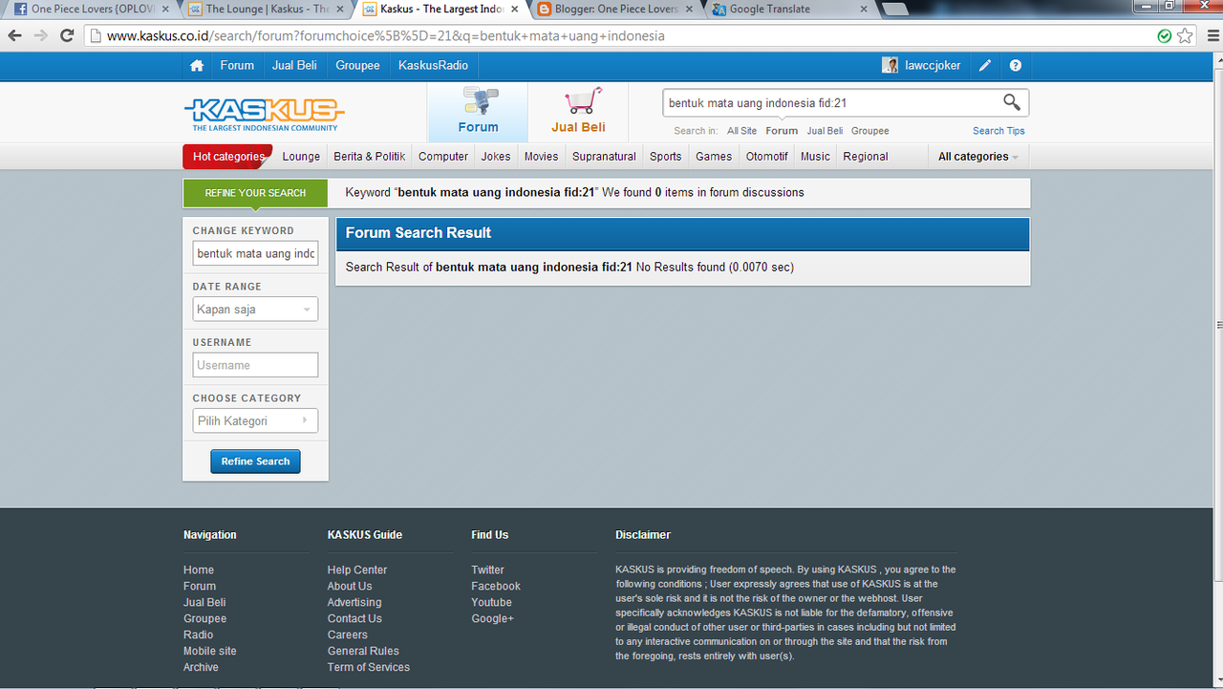Search in All Site option
The image size is (1223, 689).
click(741, 131)
